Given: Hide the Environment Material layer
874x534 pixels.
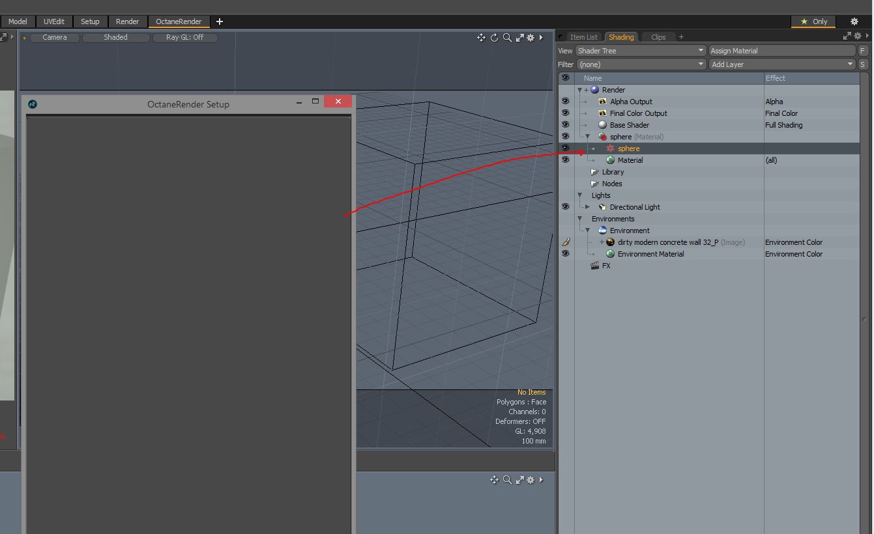Looking at the screenshot, I should (566, 254).
